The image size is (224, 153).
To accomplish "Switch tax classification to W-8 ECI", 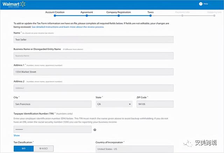I will coord(44,149).
